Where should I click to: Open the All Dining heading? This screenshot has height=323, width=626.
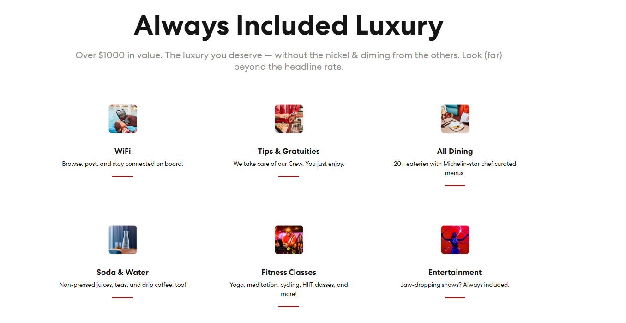(455, 151)
